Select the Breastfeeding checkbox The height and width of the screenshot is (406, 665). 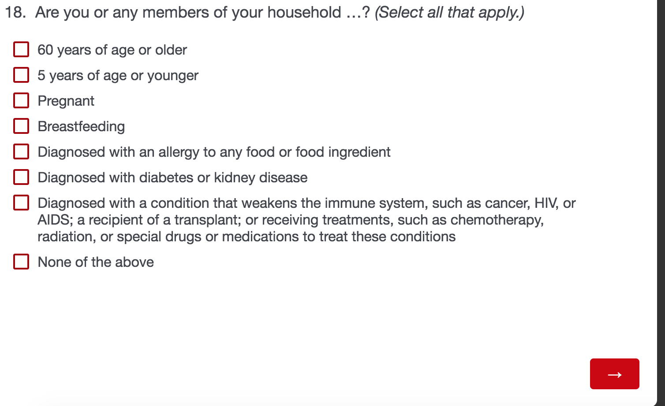21,126
